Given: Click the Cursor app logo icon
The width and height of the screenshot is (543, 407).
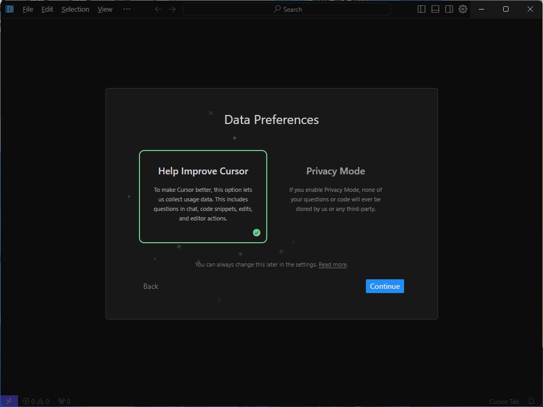Looking at the screenshot, I should pyautogui.click(x=10, y=9).
